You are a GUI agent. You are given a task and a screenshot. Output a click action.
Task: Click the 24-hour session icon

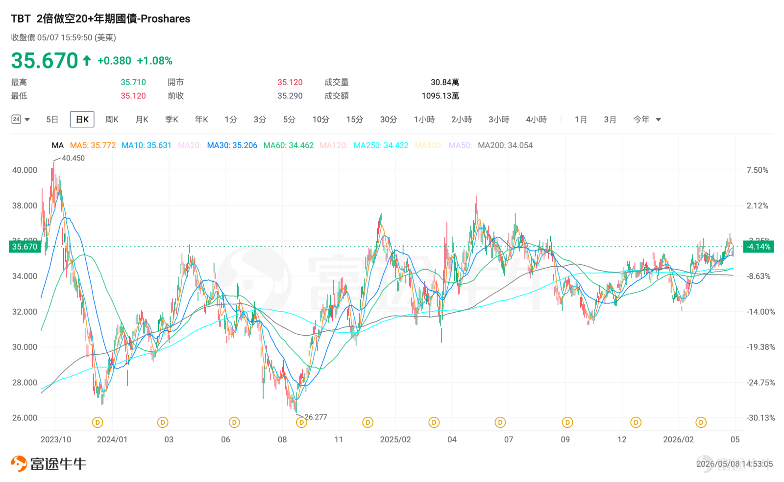click(x=16, y=119)
